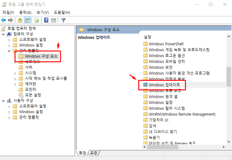Select Windows 모바일 센터 folder
This screenshot has height=160, width=232.
(167, 61)
